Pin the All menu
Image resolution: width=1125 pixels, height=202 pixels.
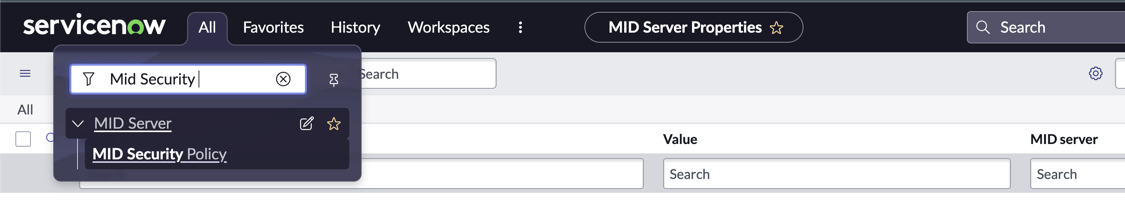(x=333, y=79)
